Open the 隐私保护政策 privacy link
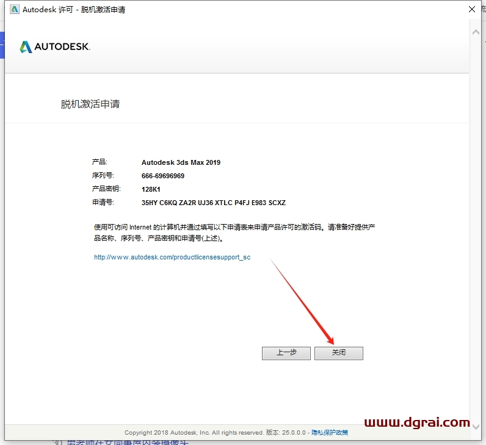486x445 pixels. click(x=330, y=432)
